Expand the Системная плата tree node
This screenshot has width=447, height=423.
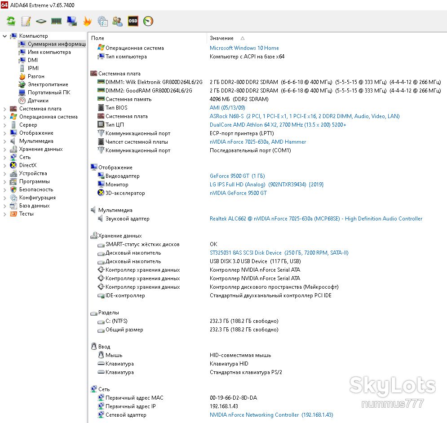(x=4, y=109)
